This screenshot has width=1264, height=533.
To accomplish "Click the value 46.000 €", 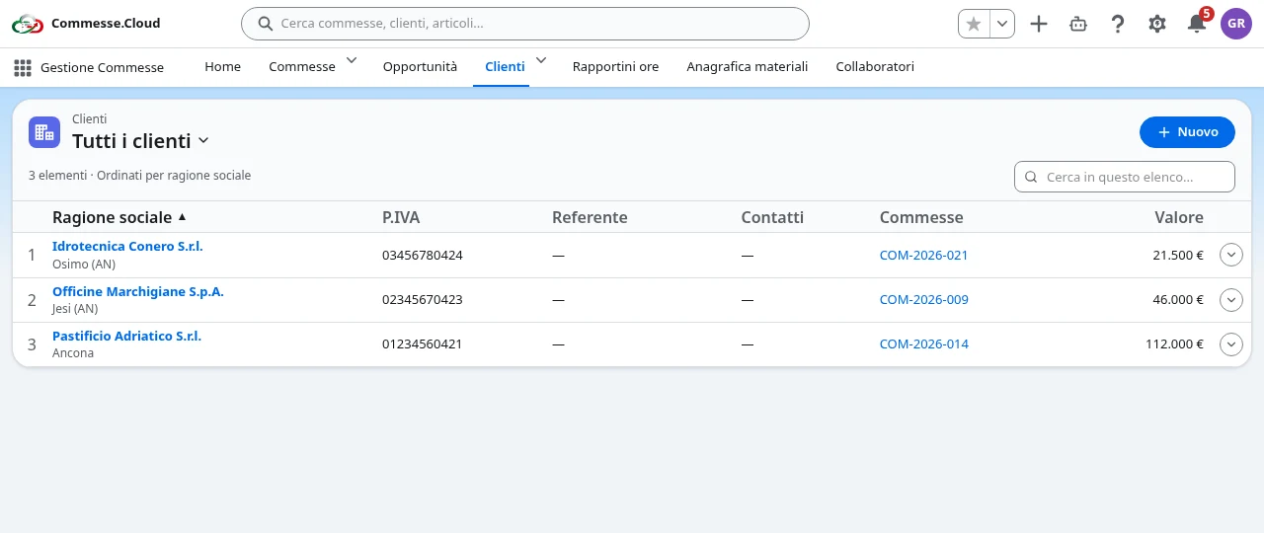I will tap(1178, 300).
